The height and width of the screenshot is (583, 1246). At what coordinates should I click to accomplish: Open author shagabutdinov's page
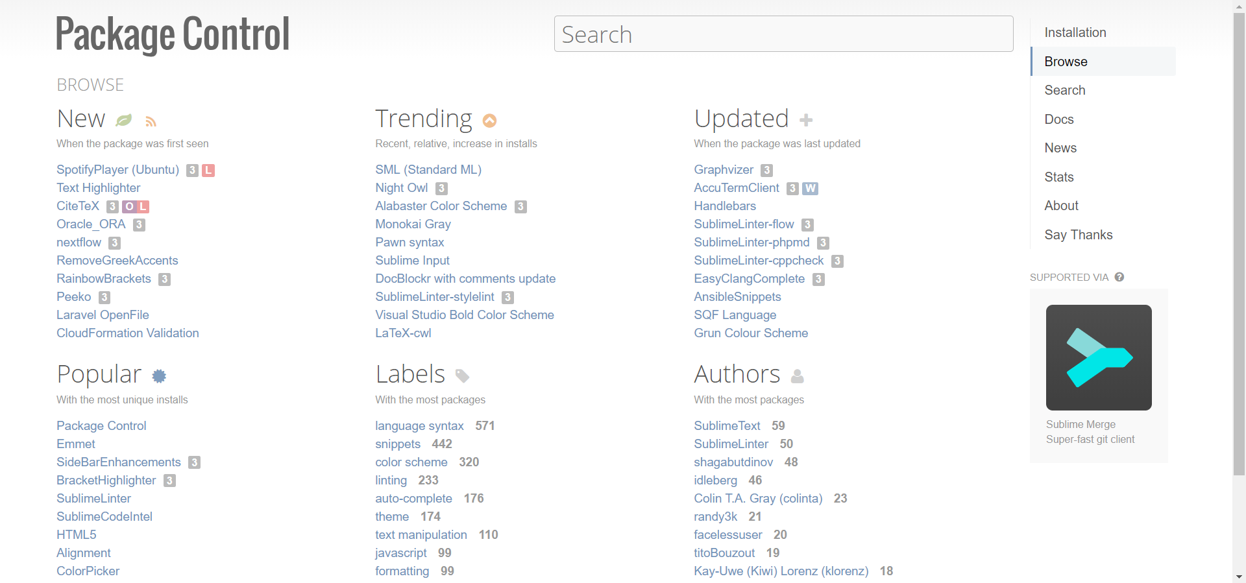(733, 462)
